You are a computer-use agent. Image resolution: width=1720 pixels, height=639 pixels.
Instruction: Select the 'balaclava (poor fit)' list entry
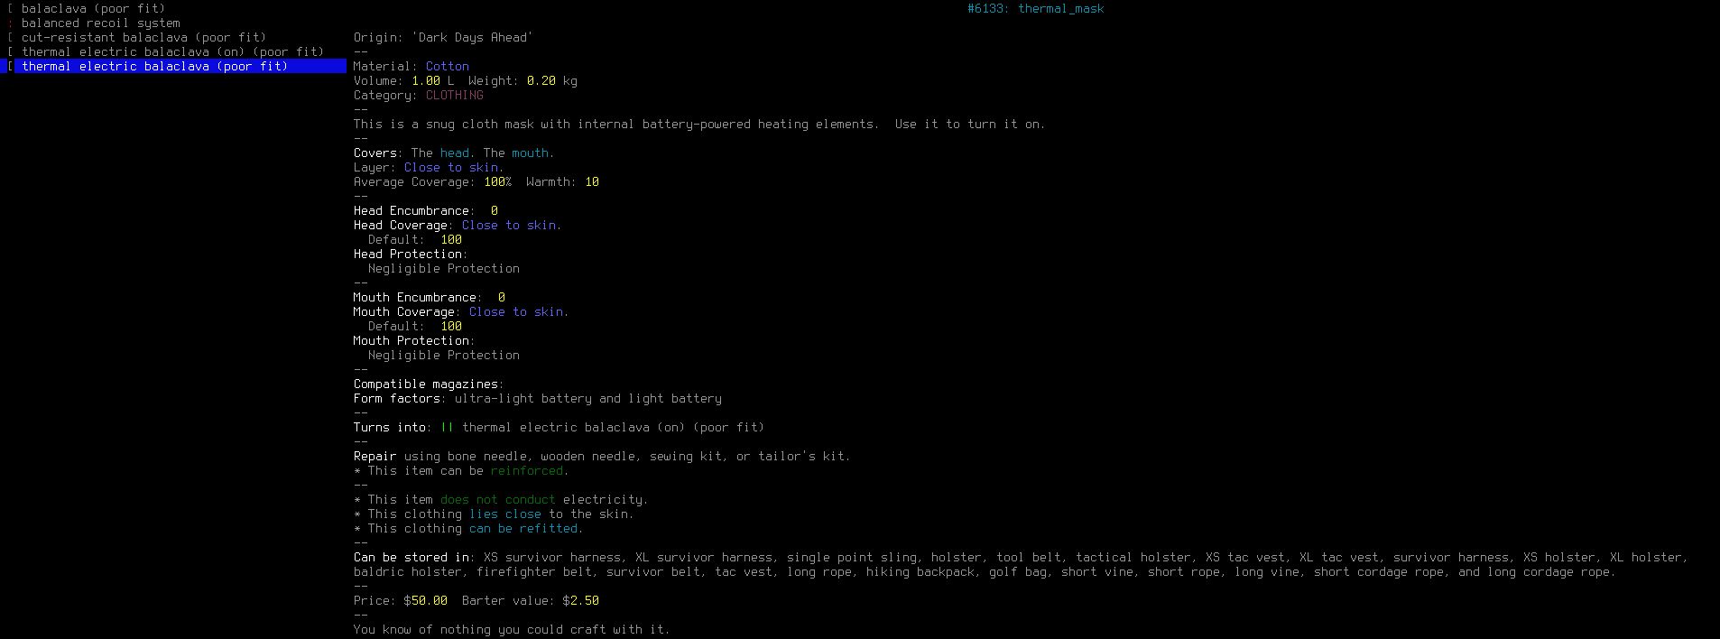pyautogui.click(x=93, y=9)
